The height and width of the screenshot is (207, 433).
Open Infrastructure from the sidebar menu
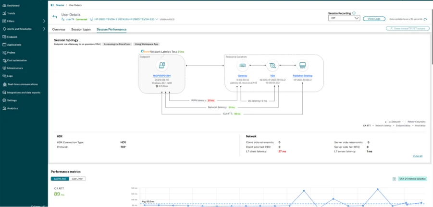point(15,68)
